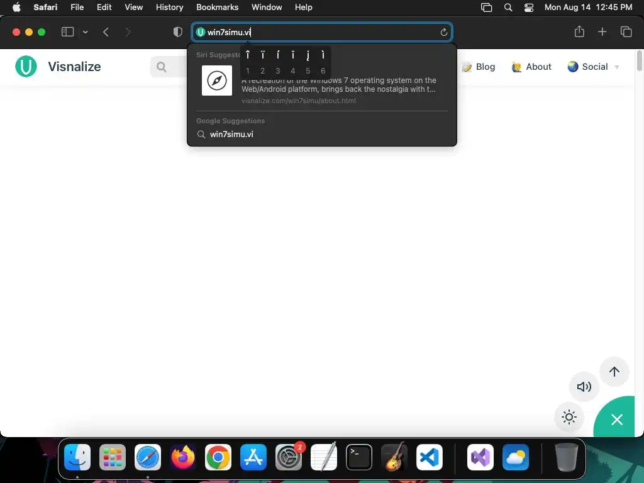Open Launchpad from the Dock
This screenshot has width=644, height=483.
(113, 457)
